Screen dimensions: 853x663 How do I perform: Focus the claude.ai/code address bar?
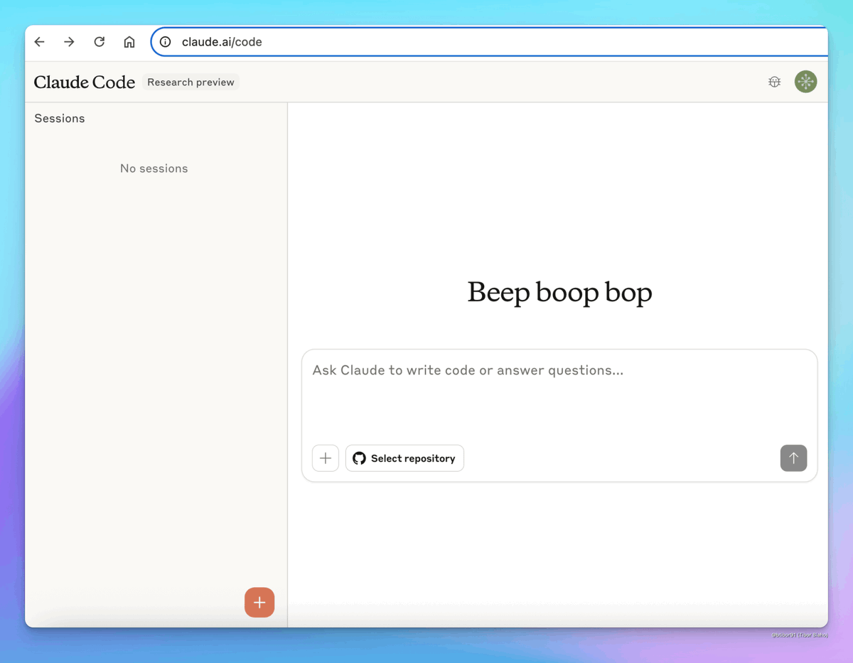tap(489, 42)
